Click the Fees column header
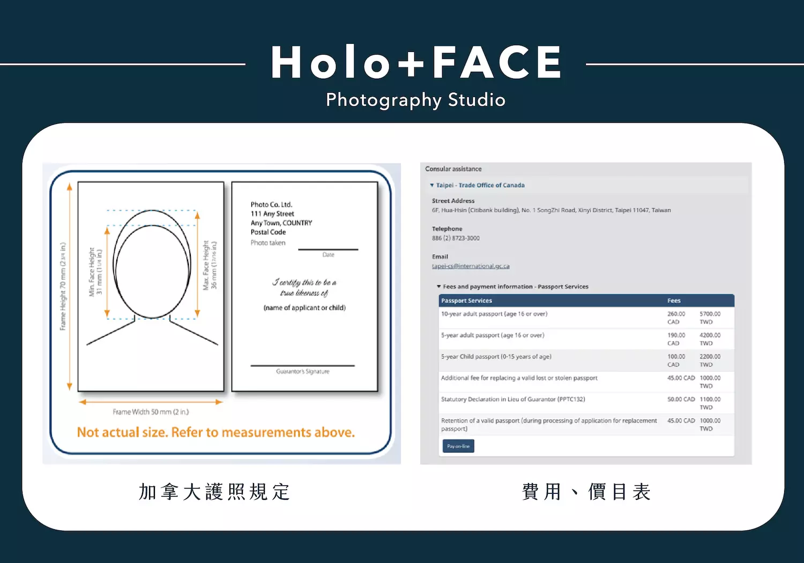Screen dimensions: 804x563 point(674,301)
